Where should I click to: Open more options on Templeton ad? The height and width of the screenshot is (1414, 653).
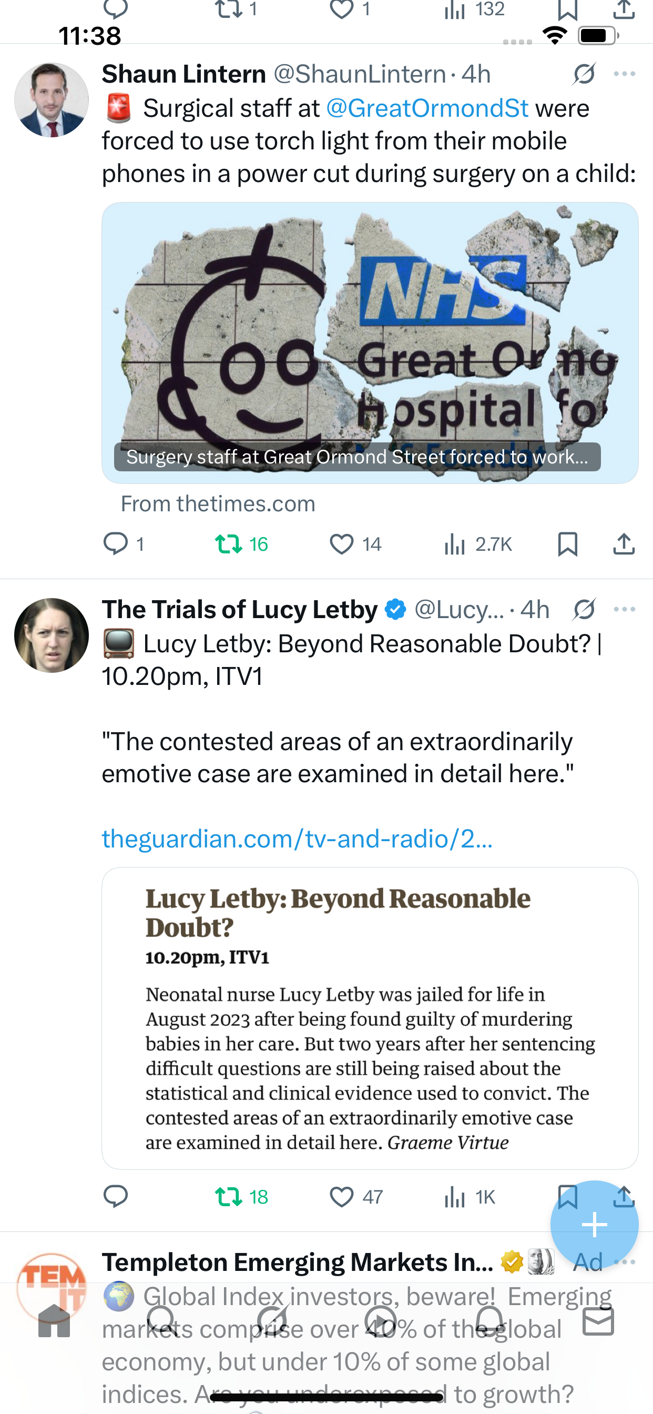[626, 1261]
